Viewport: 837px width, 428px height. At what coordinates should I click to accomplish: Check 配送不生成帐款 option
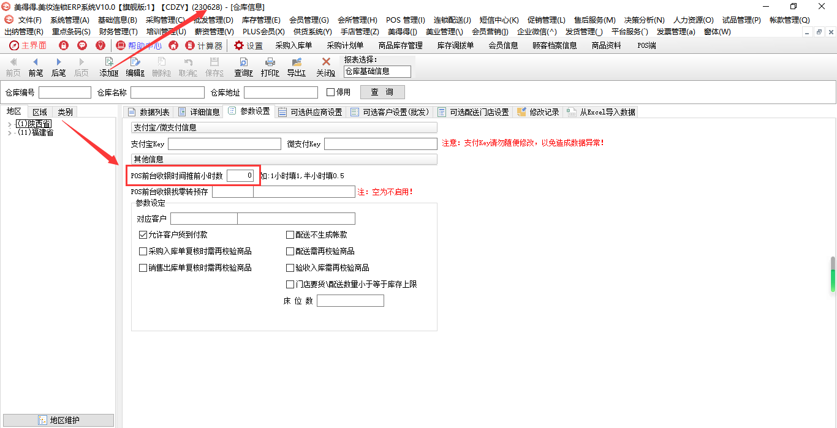(x=290, y=235)
